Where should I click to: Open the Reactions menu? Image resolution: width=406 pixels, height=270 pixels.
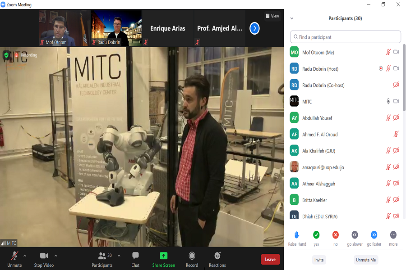(x=217, y=259)
